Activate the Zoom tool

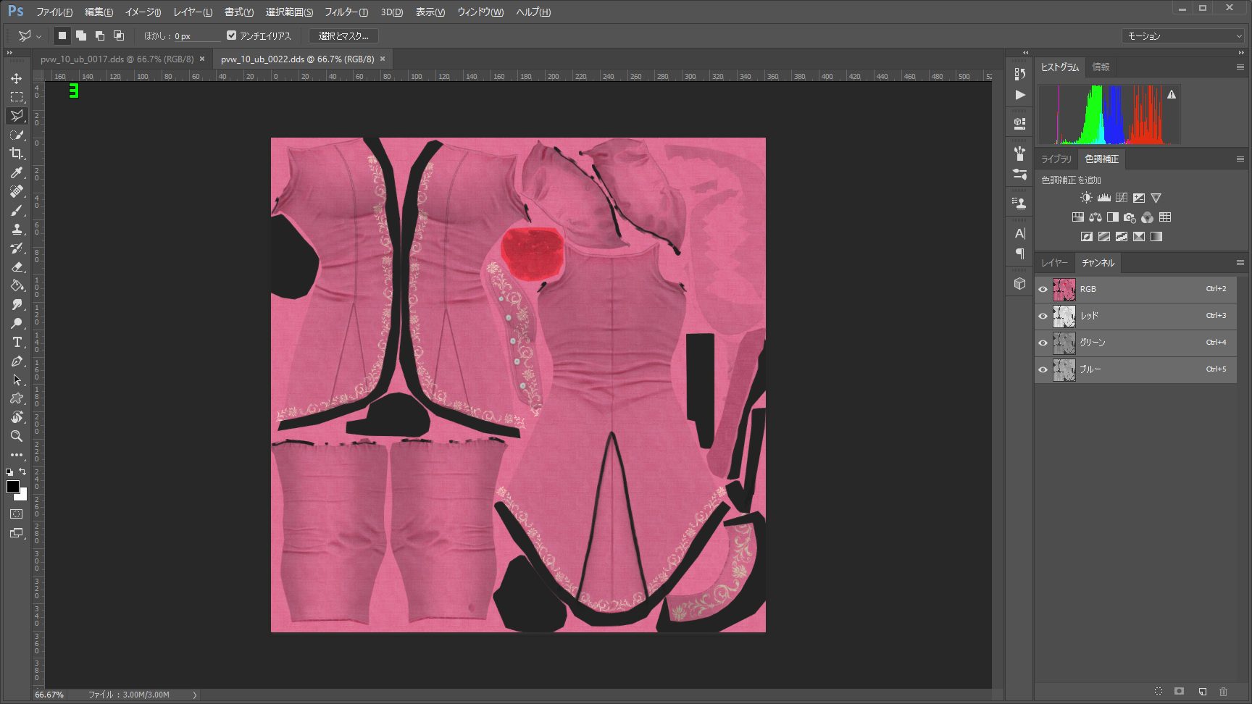pyautogui.click(x=16, y=436)
